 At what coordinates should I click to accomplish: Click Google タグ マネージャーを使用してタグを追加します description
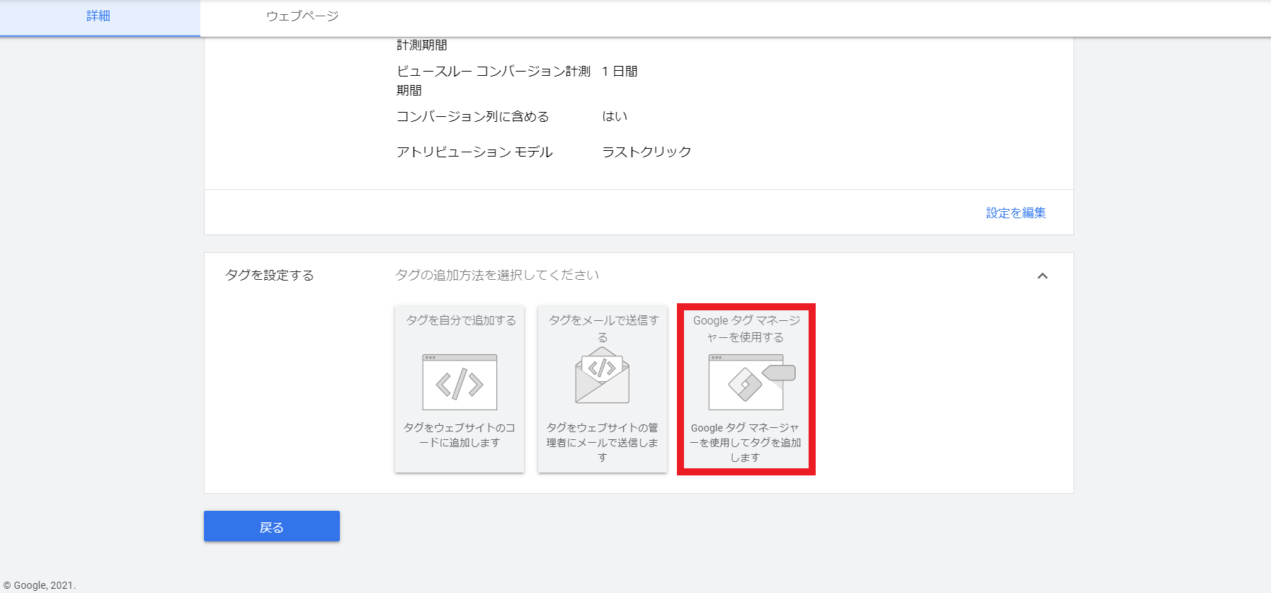(746, 442)
